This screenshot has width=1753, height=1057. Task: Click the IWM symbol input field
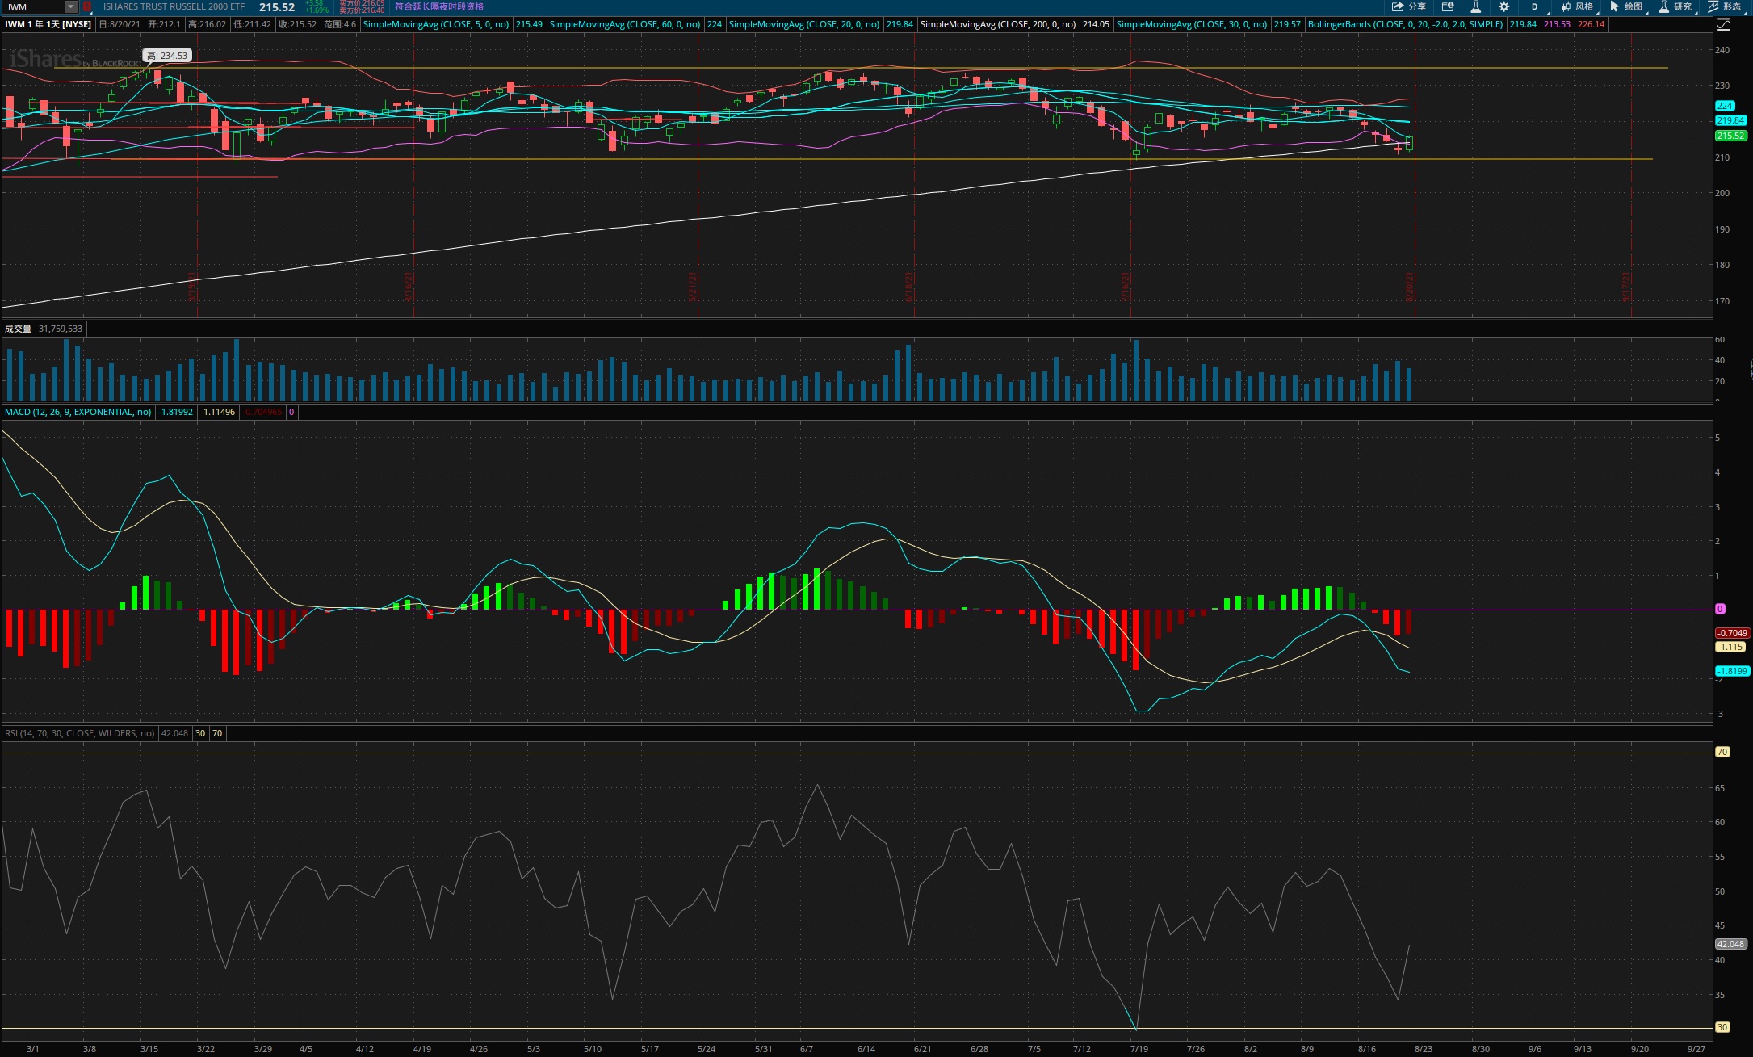pyautogui.click(x=33, y=7)
